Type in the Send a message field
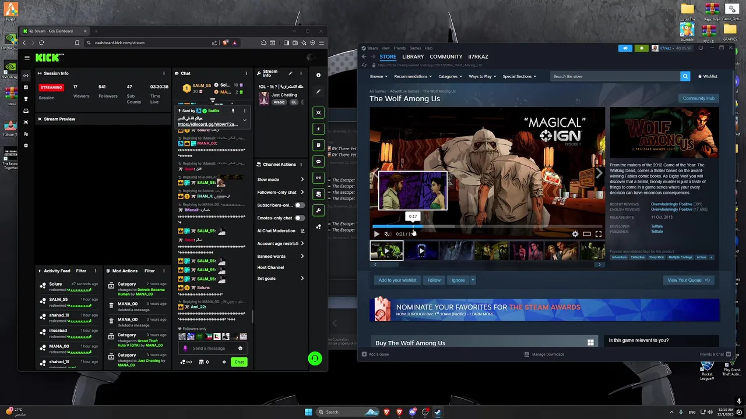746x419 pixels. pyautogui.click(x=212, y=349)
